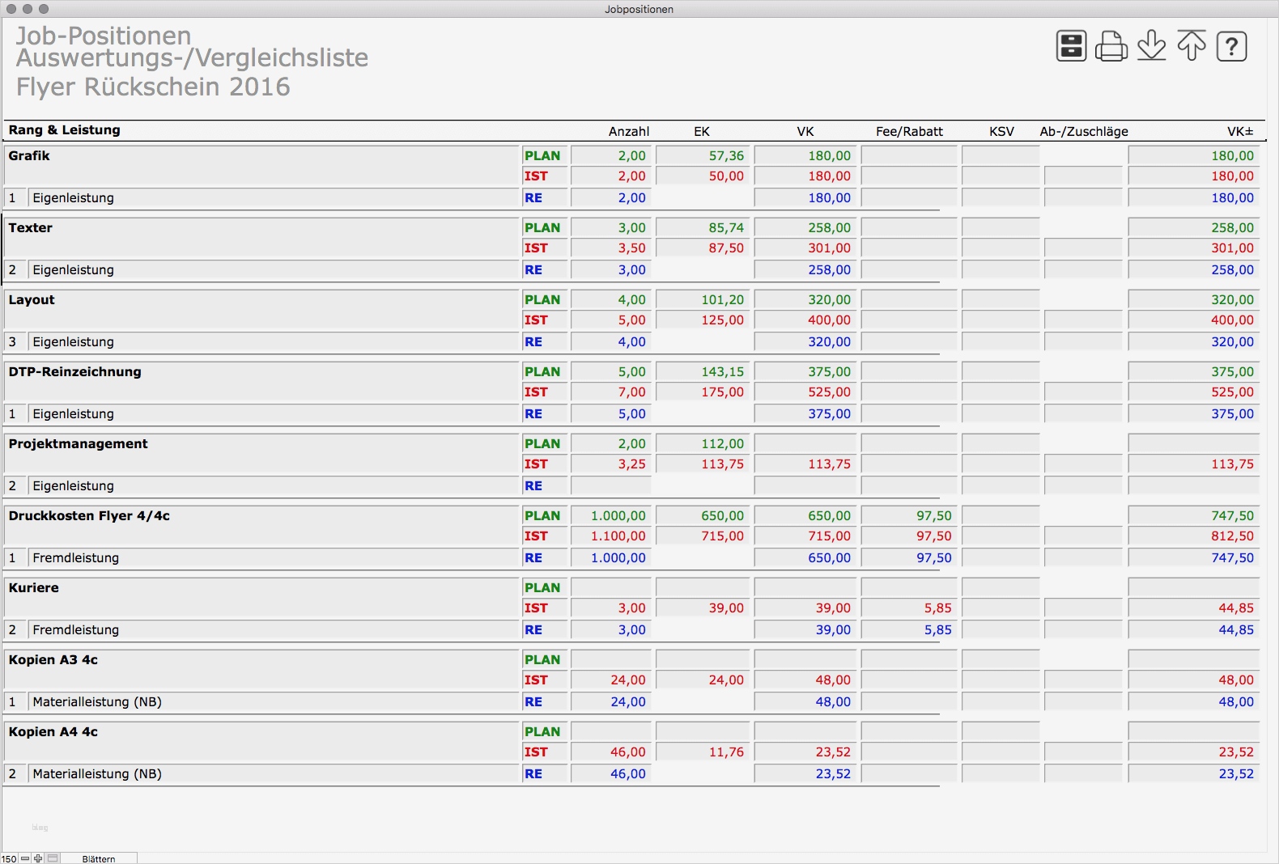Select the Layout position title
Image resolution: width=1279 pixels, height=864 pixels.
click(32, 299)
